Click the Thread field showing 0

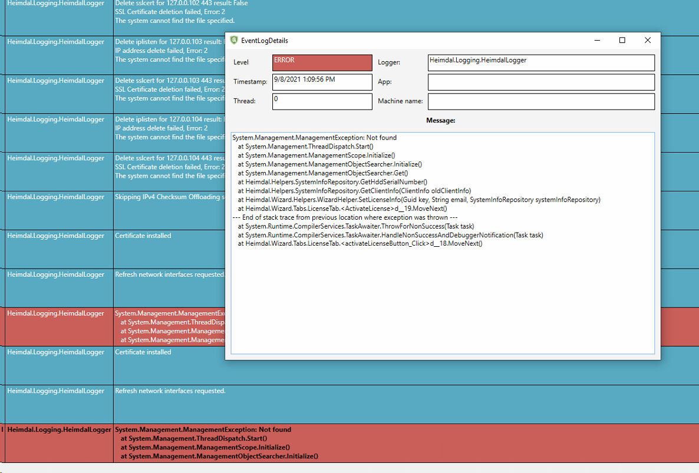[x=322, y=101]
